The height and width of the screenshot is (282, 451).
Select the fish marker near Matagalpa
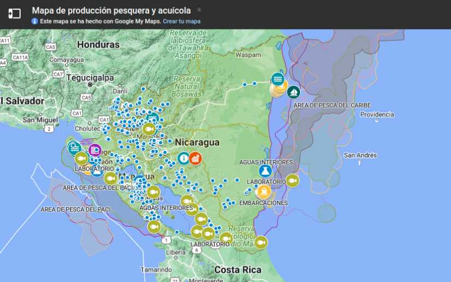point(149,129)
